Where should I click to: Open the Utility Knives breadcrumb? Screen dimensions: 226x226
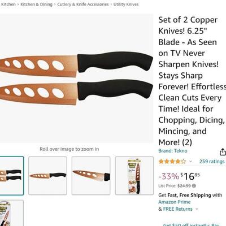tap(126, 5)
